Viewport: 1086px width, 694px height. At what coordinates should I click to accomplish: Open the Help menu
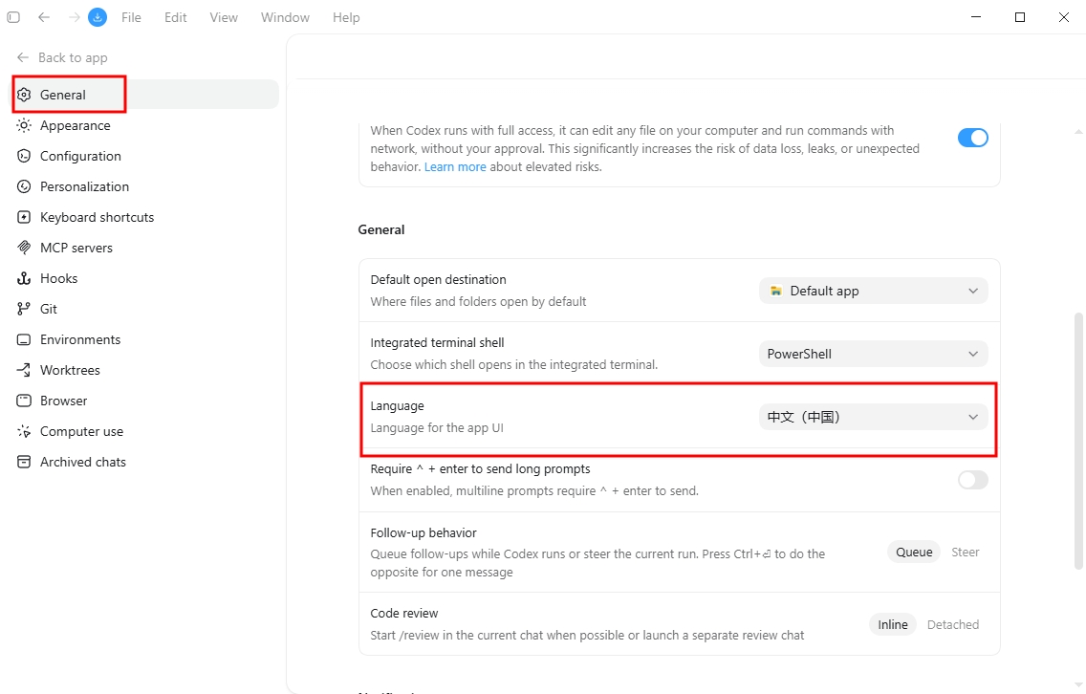click(346, 17)
